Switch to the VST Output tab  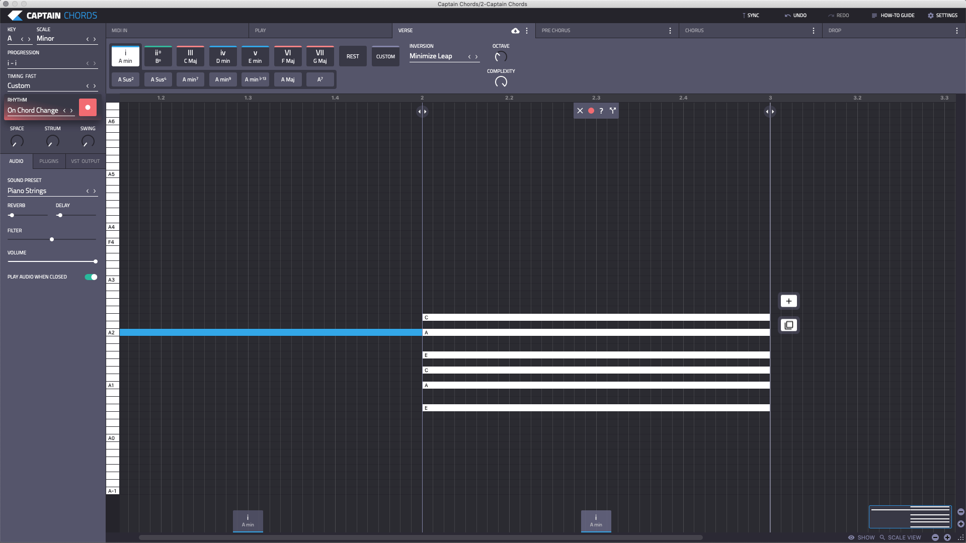(86, 161)
